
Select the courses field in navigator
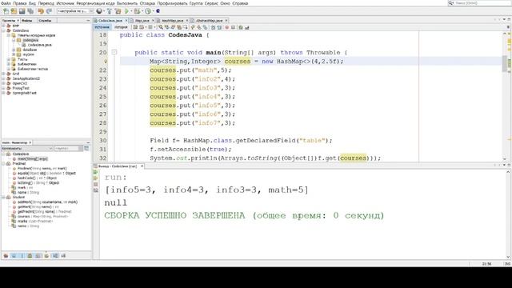[42, 217]
